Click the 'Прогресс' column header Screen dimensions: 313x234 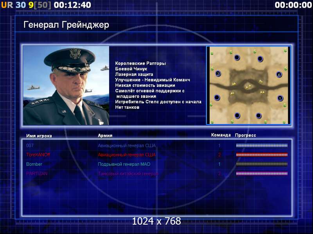pos(245,135)
